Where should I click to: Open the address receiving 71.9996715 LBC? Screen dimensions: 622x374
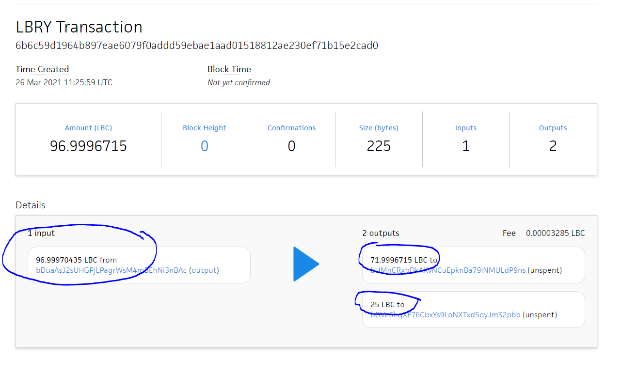coord(448,270)
